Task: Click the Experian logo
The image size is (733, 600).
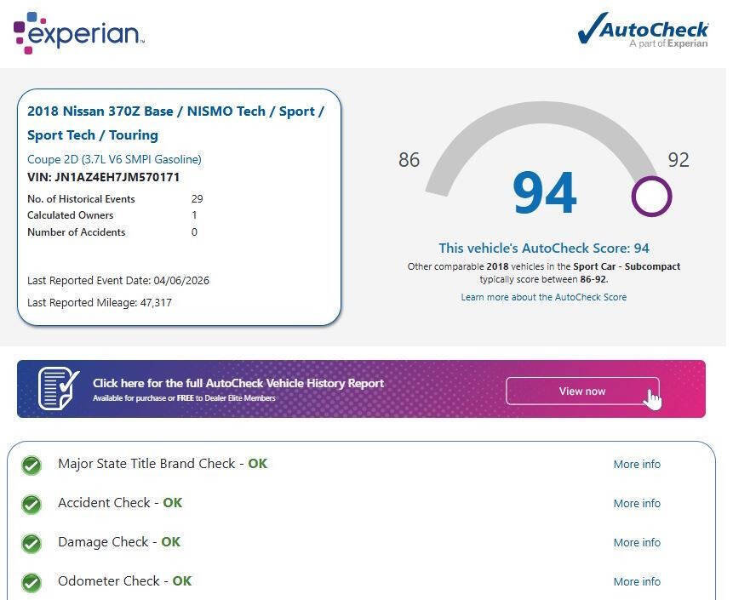Action: [x=78, y=32]
